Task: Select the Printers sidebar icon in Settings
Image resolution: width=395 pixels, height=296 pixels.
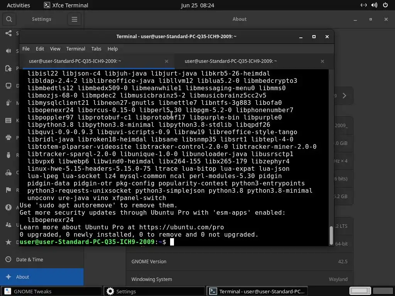Action: click(8, 138)
